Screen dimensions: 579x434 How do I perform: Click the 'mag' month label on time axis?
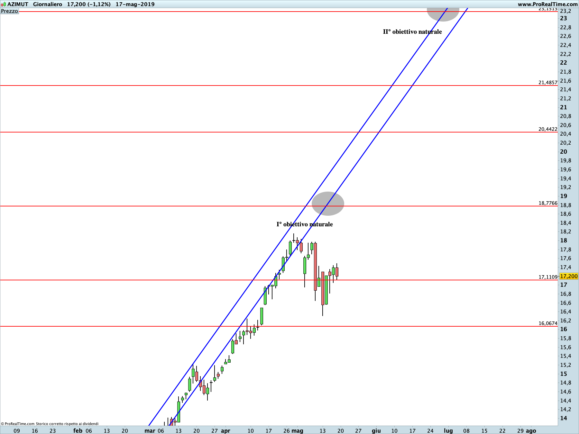(x=298, y=430)
